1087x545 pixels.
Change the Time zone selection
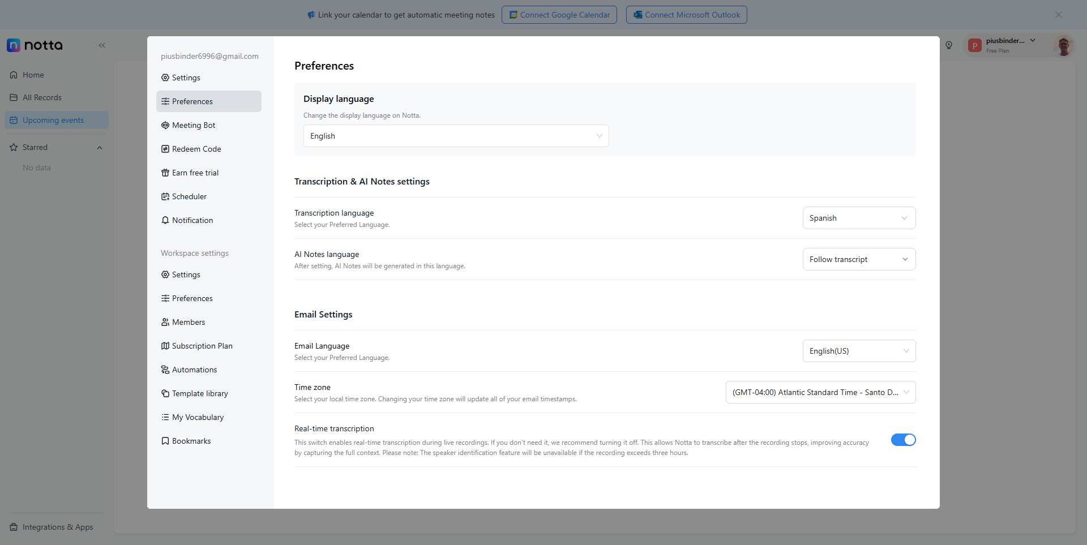coord(820,392)
